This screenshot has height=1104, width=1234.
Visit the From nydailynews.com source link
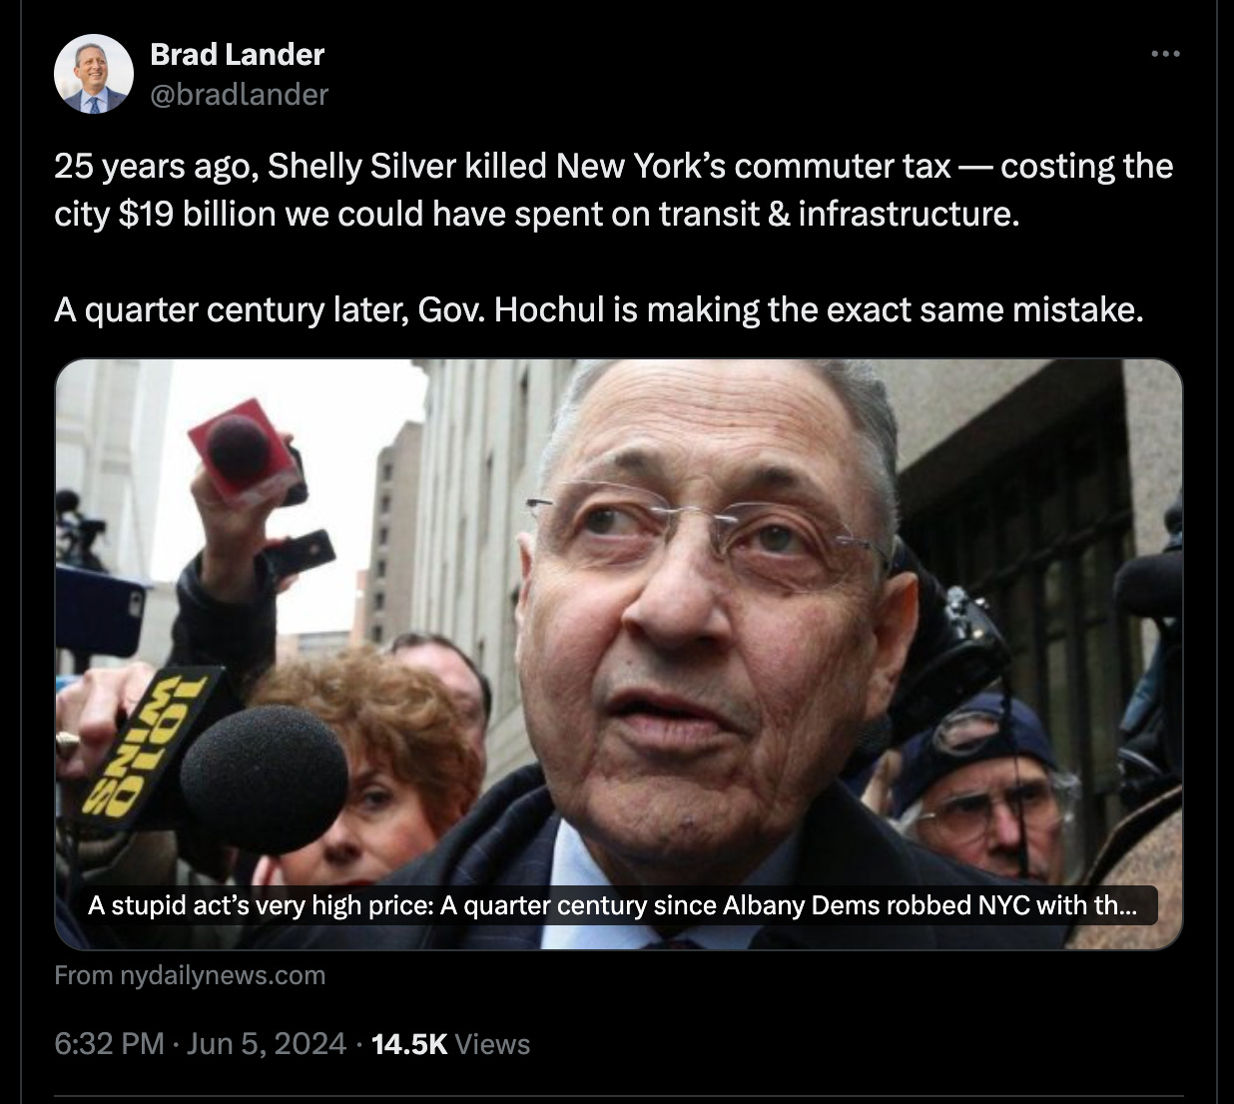pyautogui.click(x=190, y=975)
